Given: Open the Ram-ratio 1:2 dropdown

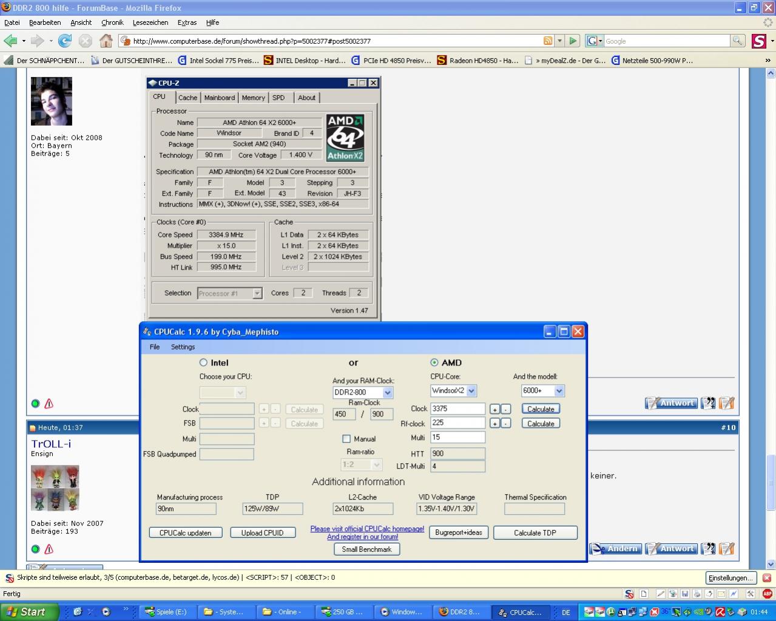Looking at the screenshot, I should tap(376, 465).
